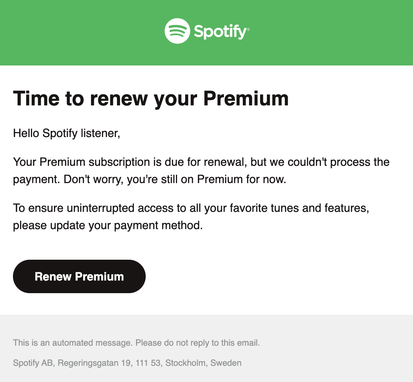This screenshot has width=413, height=382.
Task: Click the subscription due for renewal line
Action: tap(201, 162)
